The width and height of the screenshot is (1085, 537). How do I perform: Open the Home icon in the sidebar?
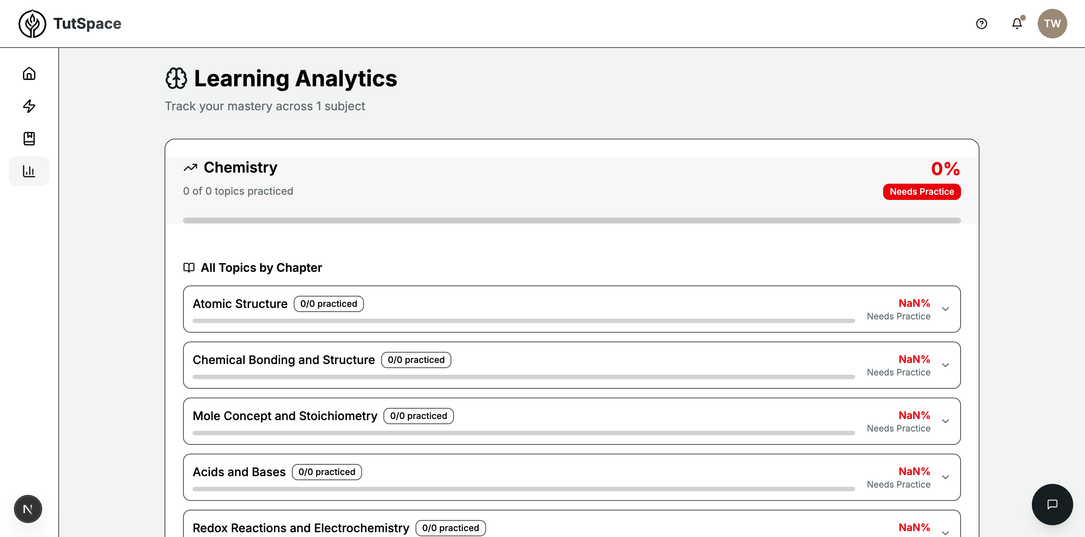coord(29,74)
